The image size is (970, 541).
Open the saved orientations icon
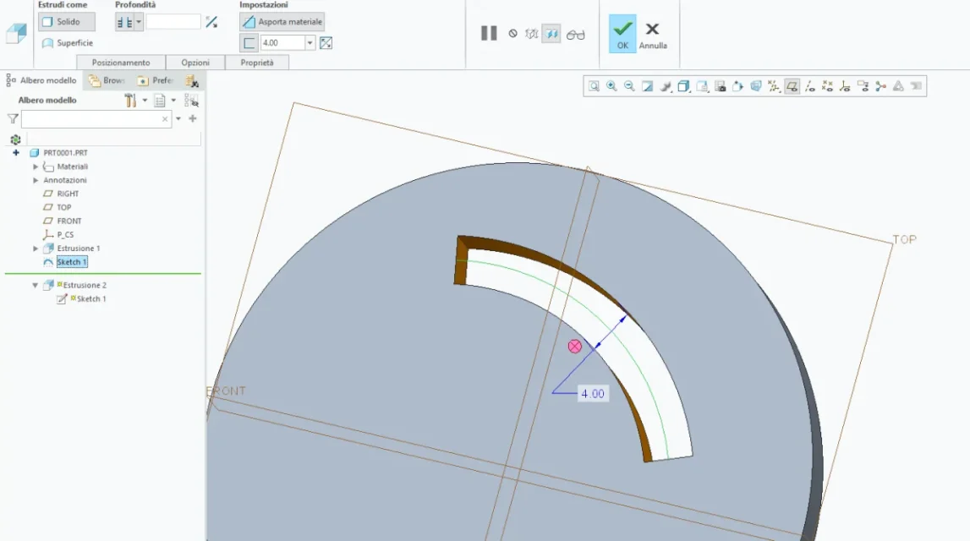tap(702, 86)
